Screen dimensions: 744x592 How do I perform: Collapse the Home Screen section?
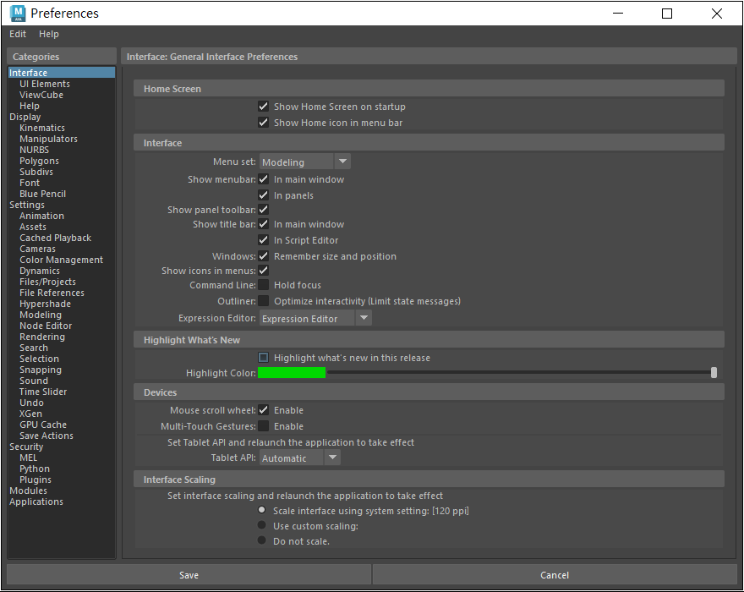point(429,89)
